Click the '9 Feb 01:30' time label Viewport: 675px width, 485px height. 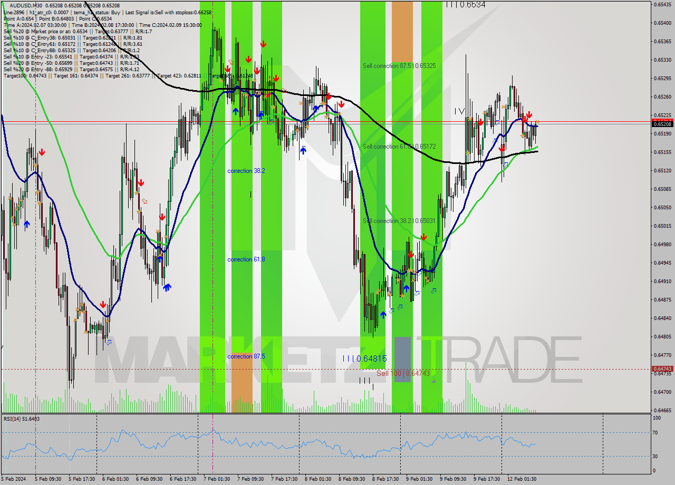[420, 479]
